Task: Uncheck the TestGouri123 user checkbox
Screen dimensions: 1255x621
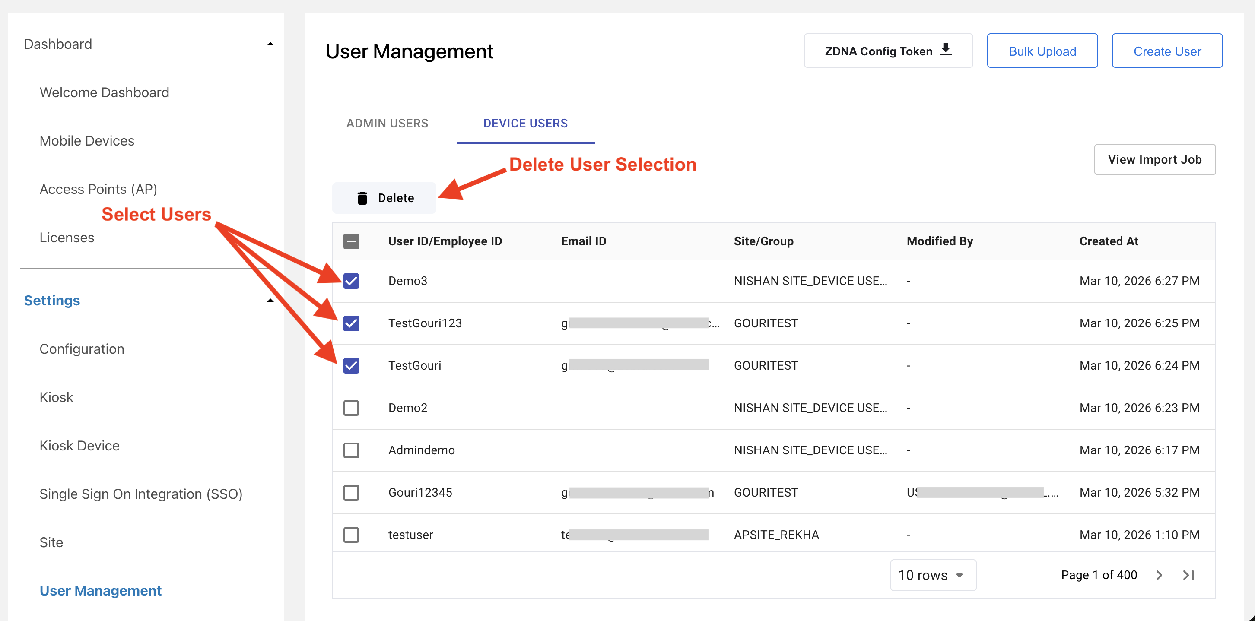Action: 351,323
